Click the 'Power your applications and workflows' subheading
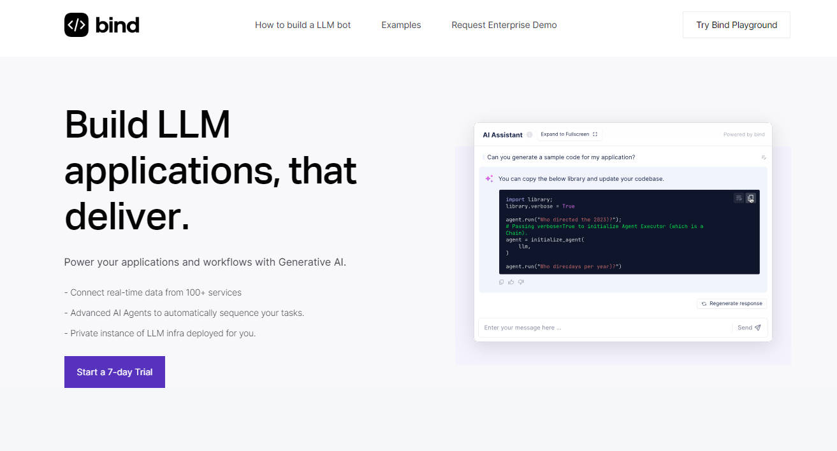 [205, 262]
